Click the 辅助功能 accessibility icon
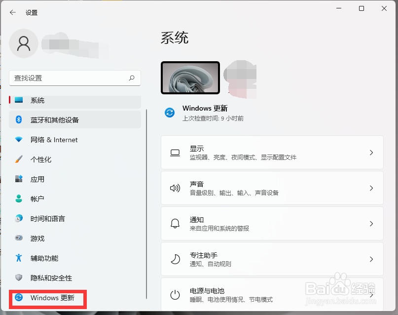The width and height of the screenshot is (398, 315). (19, 258)
